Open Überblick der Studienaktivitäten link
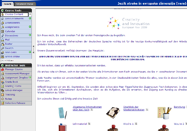Viewport: 187px width, 131px height. point(134,108)
